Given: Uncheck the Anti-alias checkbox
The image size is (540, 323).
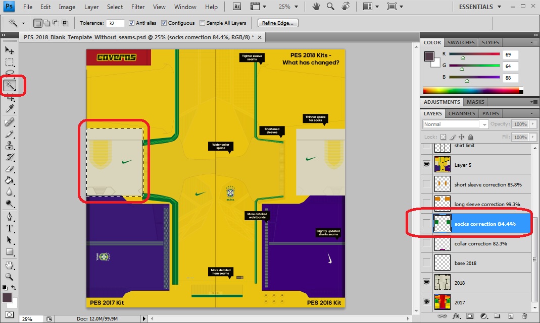Looking at the screenshot, I should click(x=131, y=23).
